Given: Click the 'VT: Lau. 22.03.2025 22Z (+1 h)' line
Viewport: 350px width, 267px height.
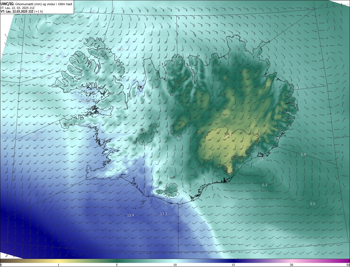Looking at the screenshot, I should click(22, 11).
